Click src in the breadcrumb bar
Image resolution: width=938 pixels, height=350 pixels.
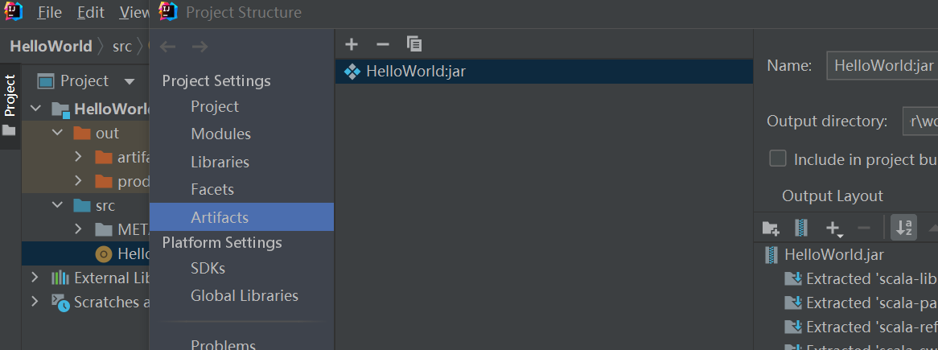point(122,46)
